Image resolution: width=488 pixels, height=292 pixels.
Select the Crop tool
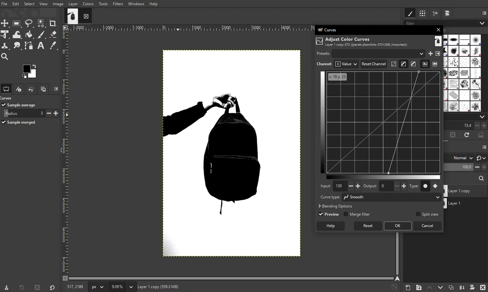point(53,23)
